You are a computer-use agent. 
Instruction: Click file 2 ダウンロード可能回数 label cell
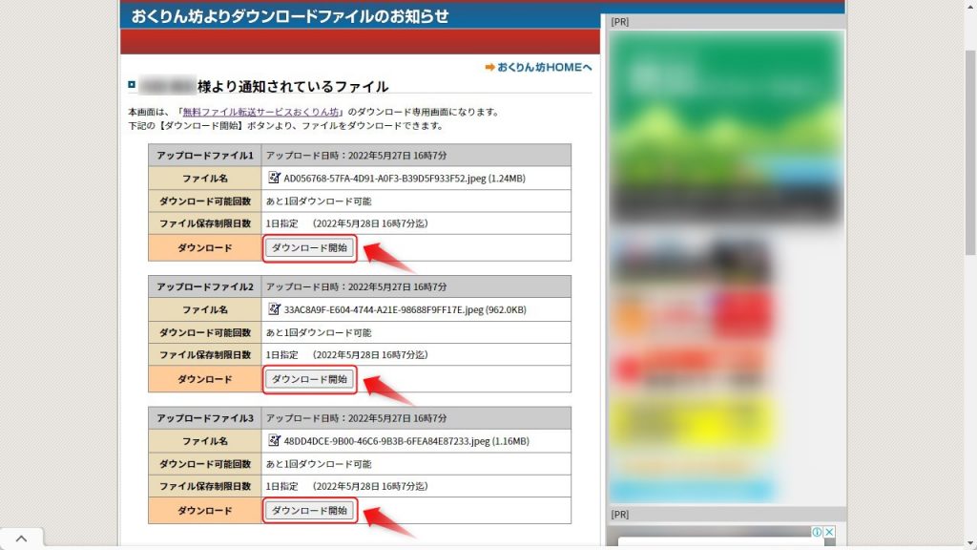(x=205, y=332)
